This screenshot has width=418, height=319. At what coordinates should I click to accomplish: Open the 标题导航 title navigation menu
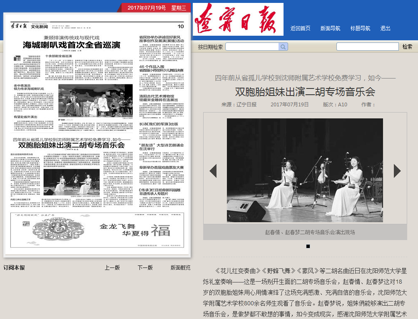360,28
